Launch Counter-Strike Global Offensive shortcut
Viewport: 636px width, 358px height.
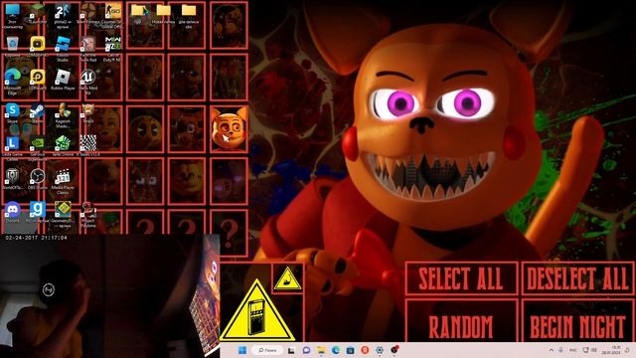coord(112,16)
